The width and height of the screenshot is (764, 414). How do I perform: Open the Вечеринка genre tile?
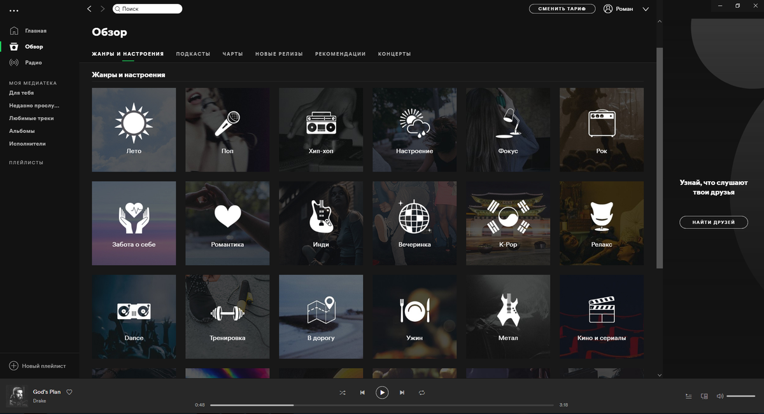[x=414, y=223]
